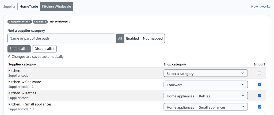This screenshot has width=274, height=115.
Task: Click the Changes are saved automatically text
Action: click(x=37, y=57)
